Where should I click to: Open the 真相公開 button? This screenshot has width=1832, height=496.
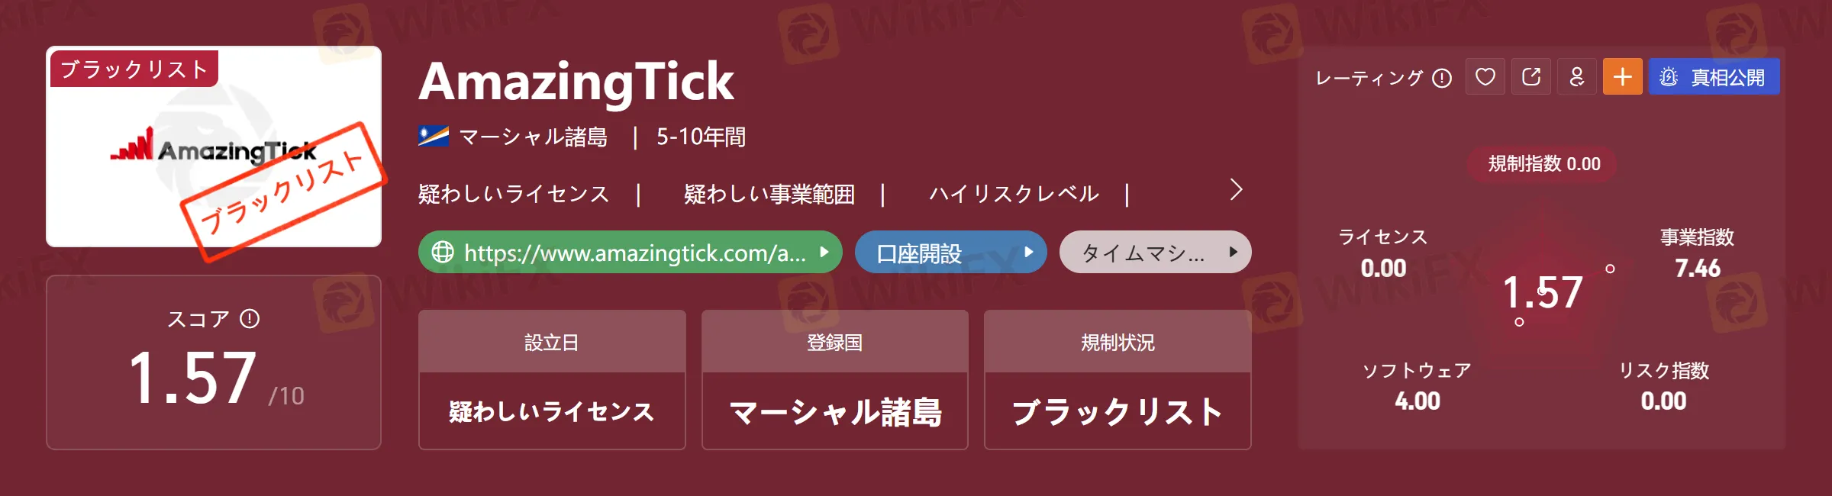pos(1714,77)
